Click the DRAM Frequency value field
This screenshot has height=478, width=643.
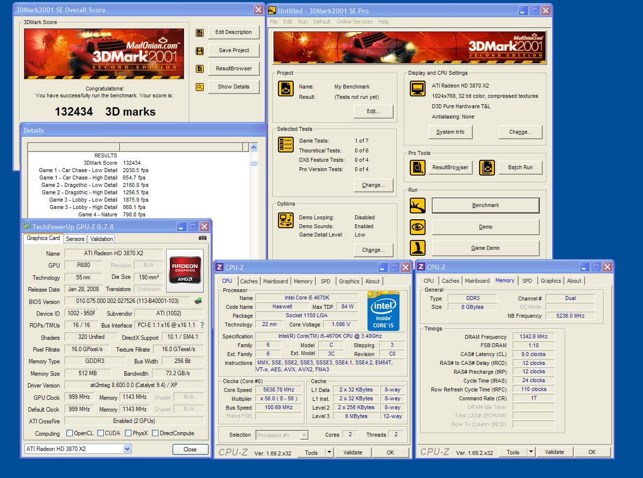pyautogui.click(x=533, y=337)
